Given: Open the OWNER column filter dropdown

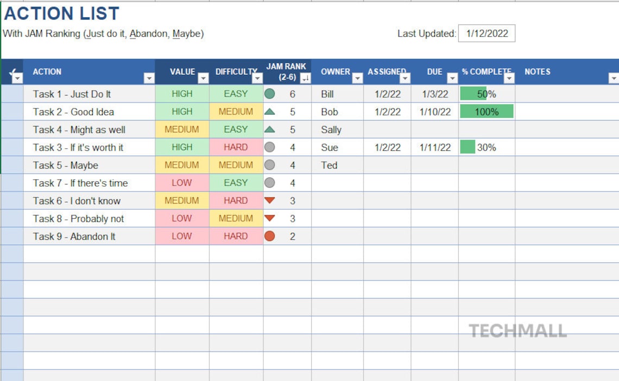Looking at the screenshot, I should 357,78.
